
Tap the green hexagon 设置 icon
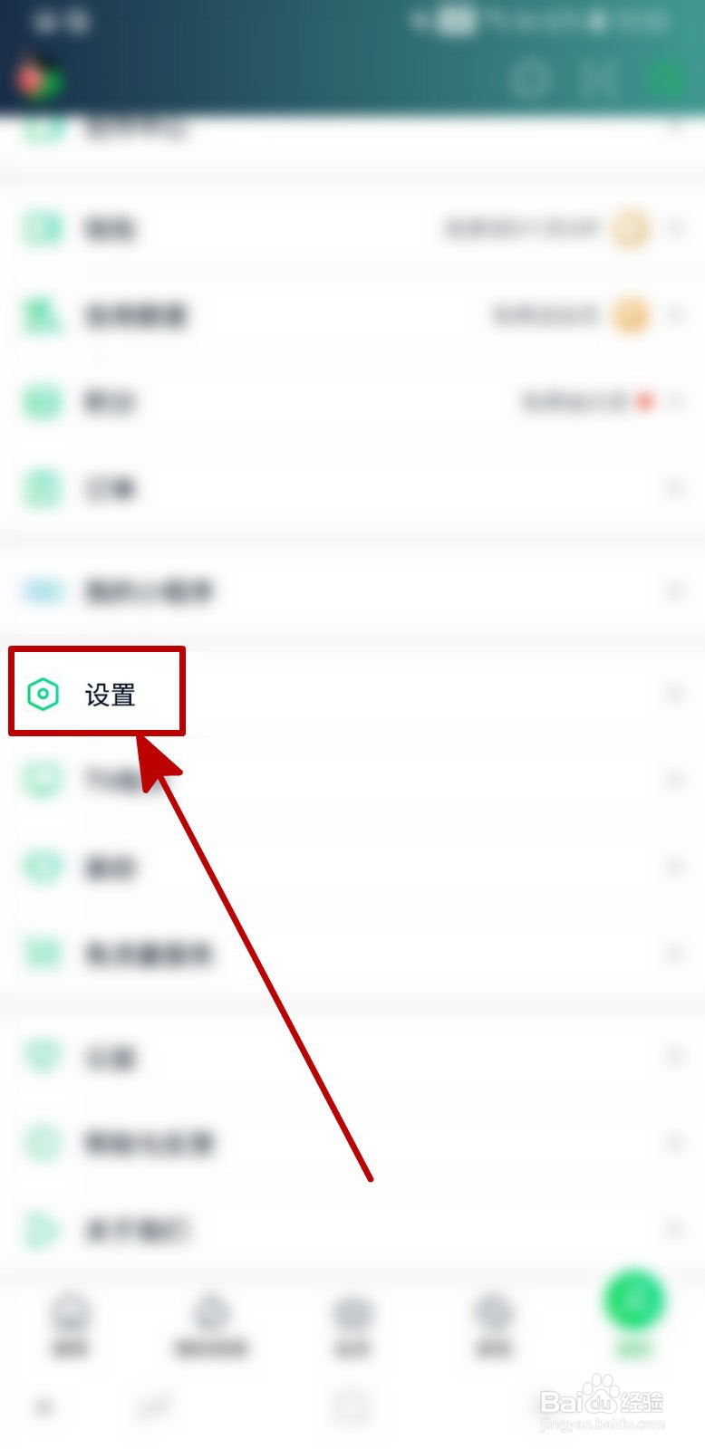click(43, 695)
